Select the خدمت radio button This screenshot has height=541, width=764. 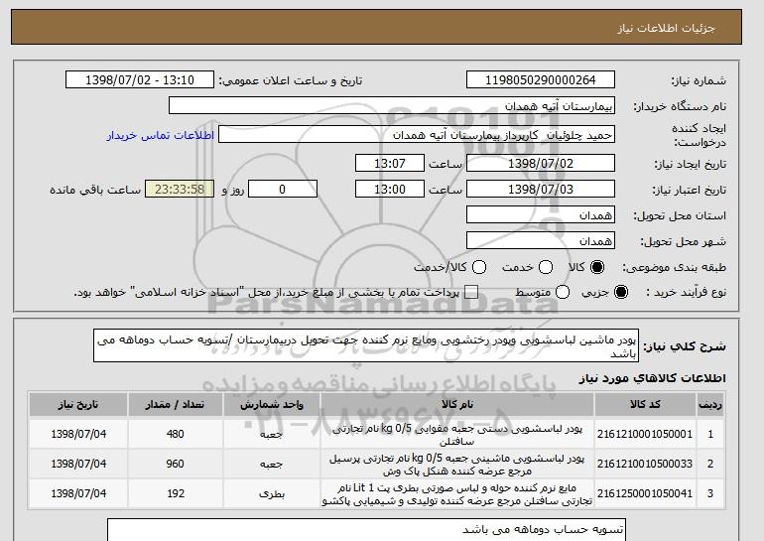click(546, 267)
